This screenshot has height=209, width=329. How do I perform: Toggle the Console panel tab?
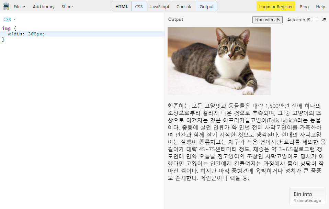click(x=184, y=7)
